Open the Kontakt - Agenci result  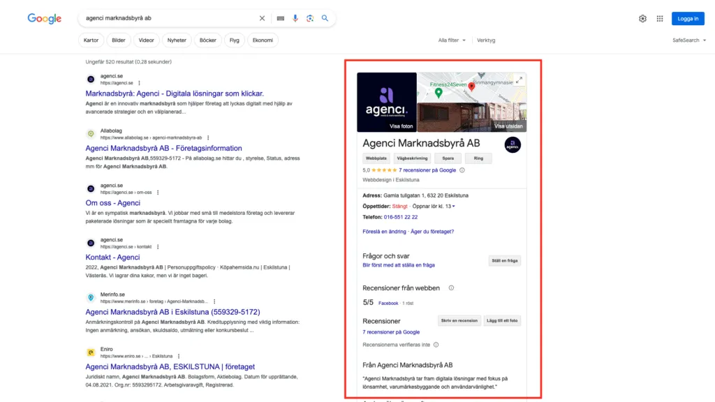tap(112, 257)
